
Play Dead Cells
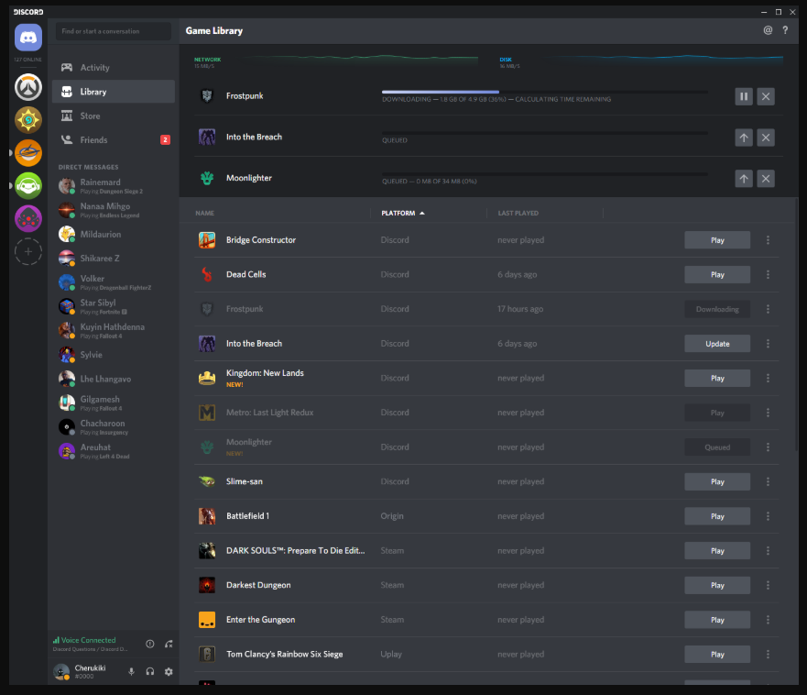pos(717,274)
